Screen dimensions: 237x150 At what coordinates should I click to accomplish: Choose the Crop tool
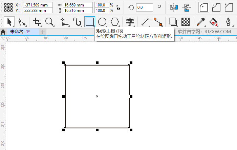point(37,22)
